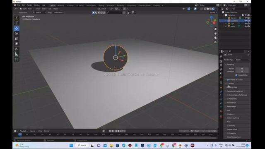The width and height of the screenshot is (265, 149).
Task: Hide the Light object using its eye icon
Action: click(246, 24)
